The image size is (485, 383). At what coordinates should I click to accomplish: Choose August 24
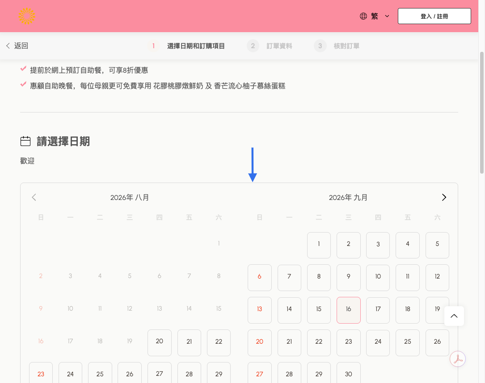click(71, 373)
